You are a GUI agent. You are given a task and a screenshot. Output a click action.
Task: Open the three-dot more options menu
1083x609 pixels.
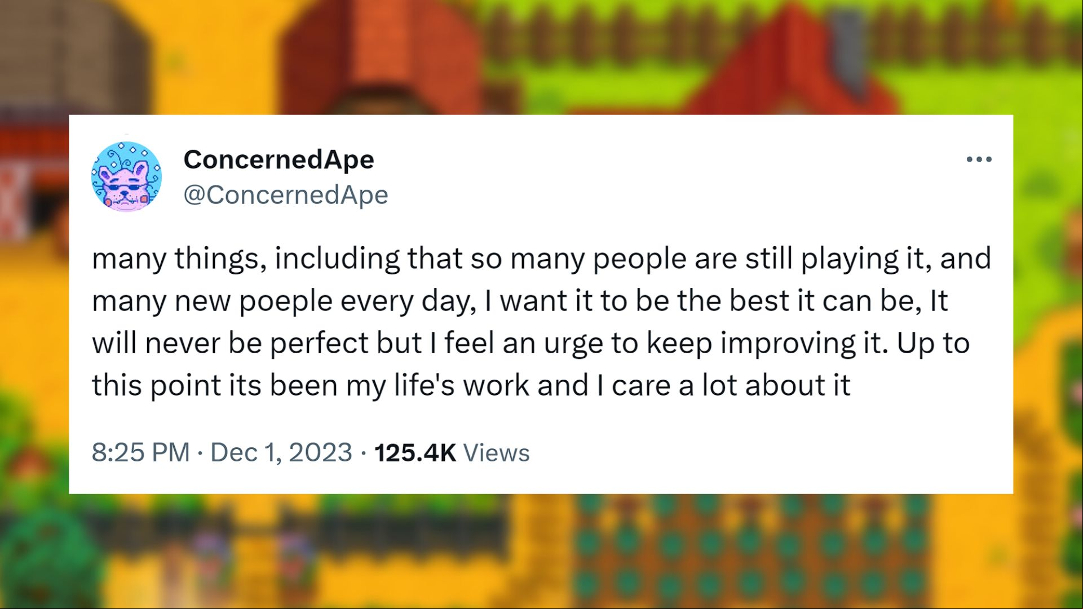click(x=979, y=159)
